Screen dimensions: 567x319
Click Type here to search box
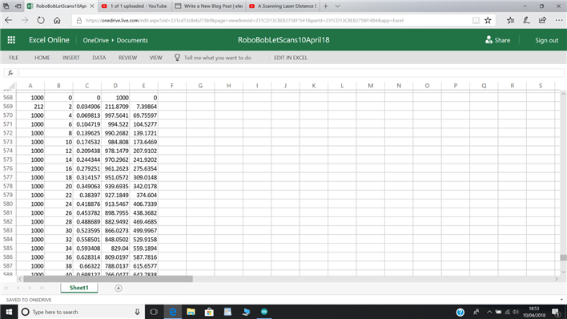click(82, 312)
